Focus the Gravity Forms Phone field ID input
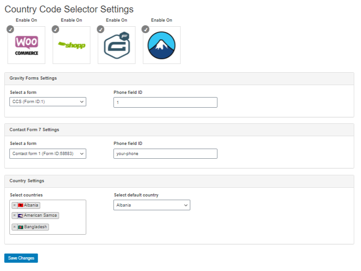This screenshot has height=271, width=361. coord(165,102)
